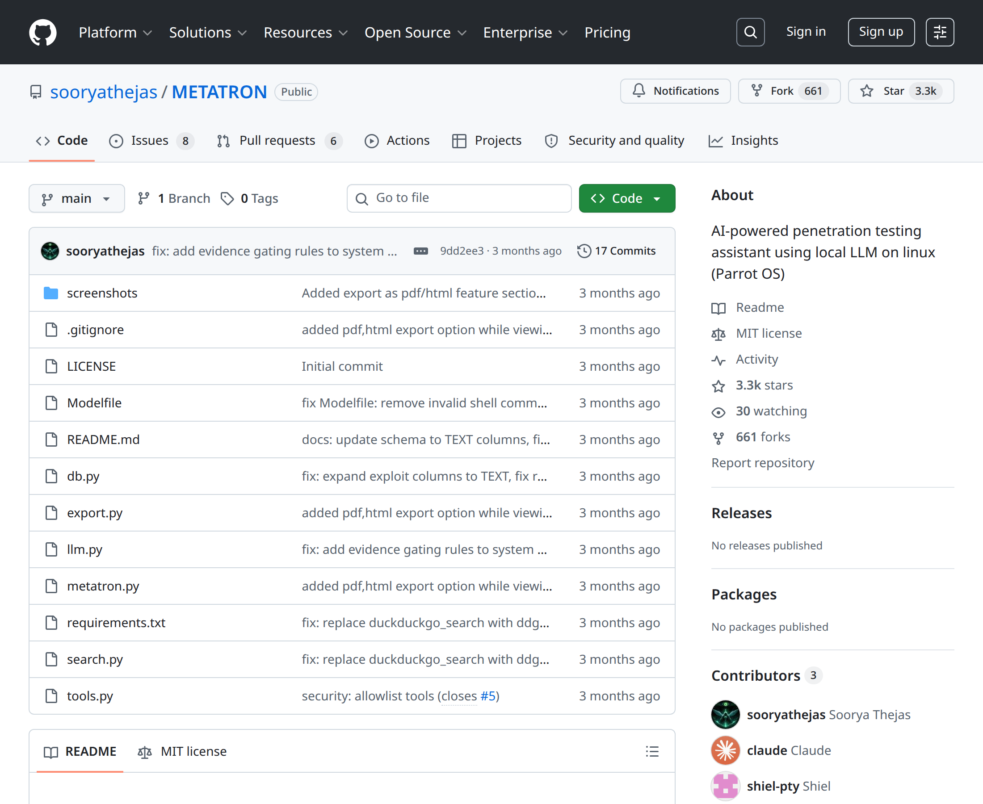Click the Sign up button

[881, 33]
